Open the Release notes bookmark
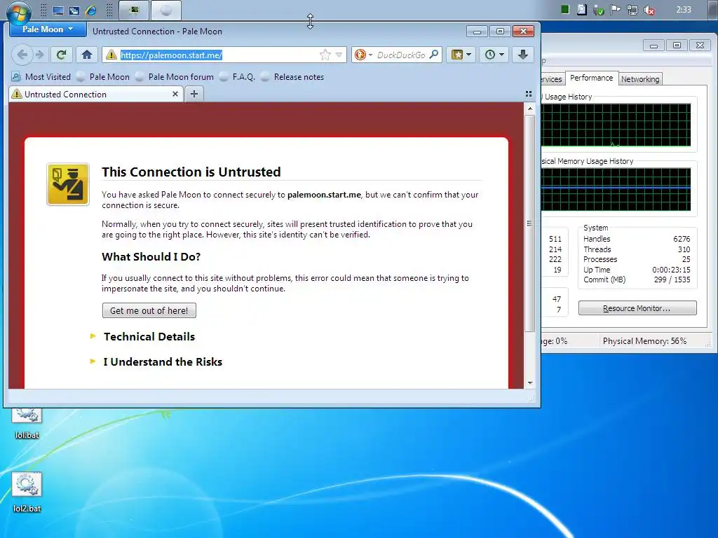This screenshot has height=538, width=718. pyautogui.click(x=292, y=77)
